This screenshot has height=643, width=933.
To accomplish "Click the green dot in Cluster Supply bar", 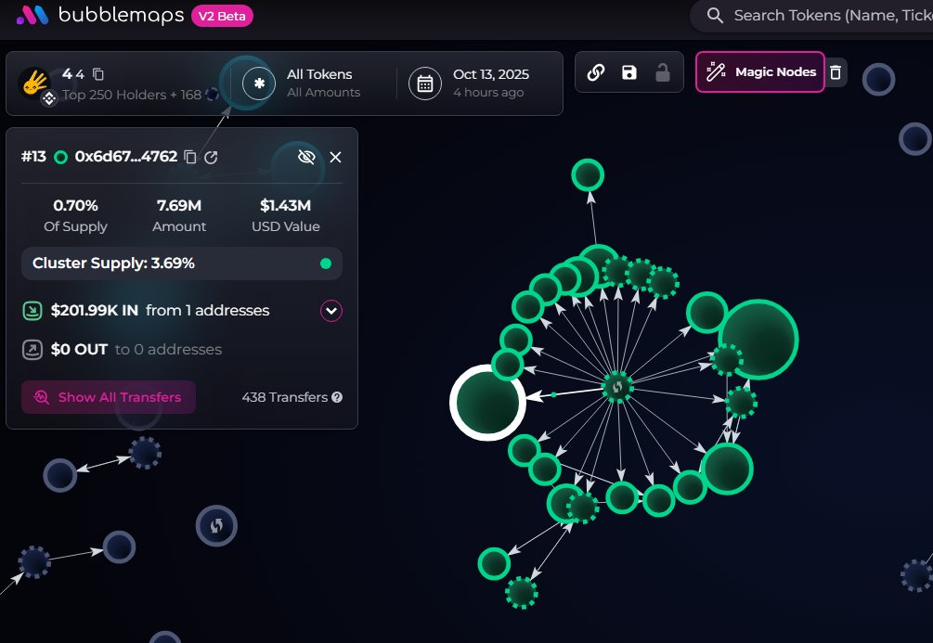I will click(x=326, y=264).
